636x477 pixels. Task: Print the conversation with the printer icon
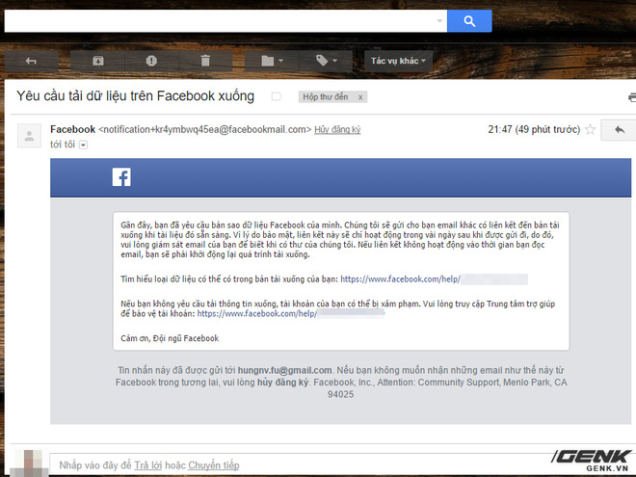pyautogui.click(x=631, y=97)
